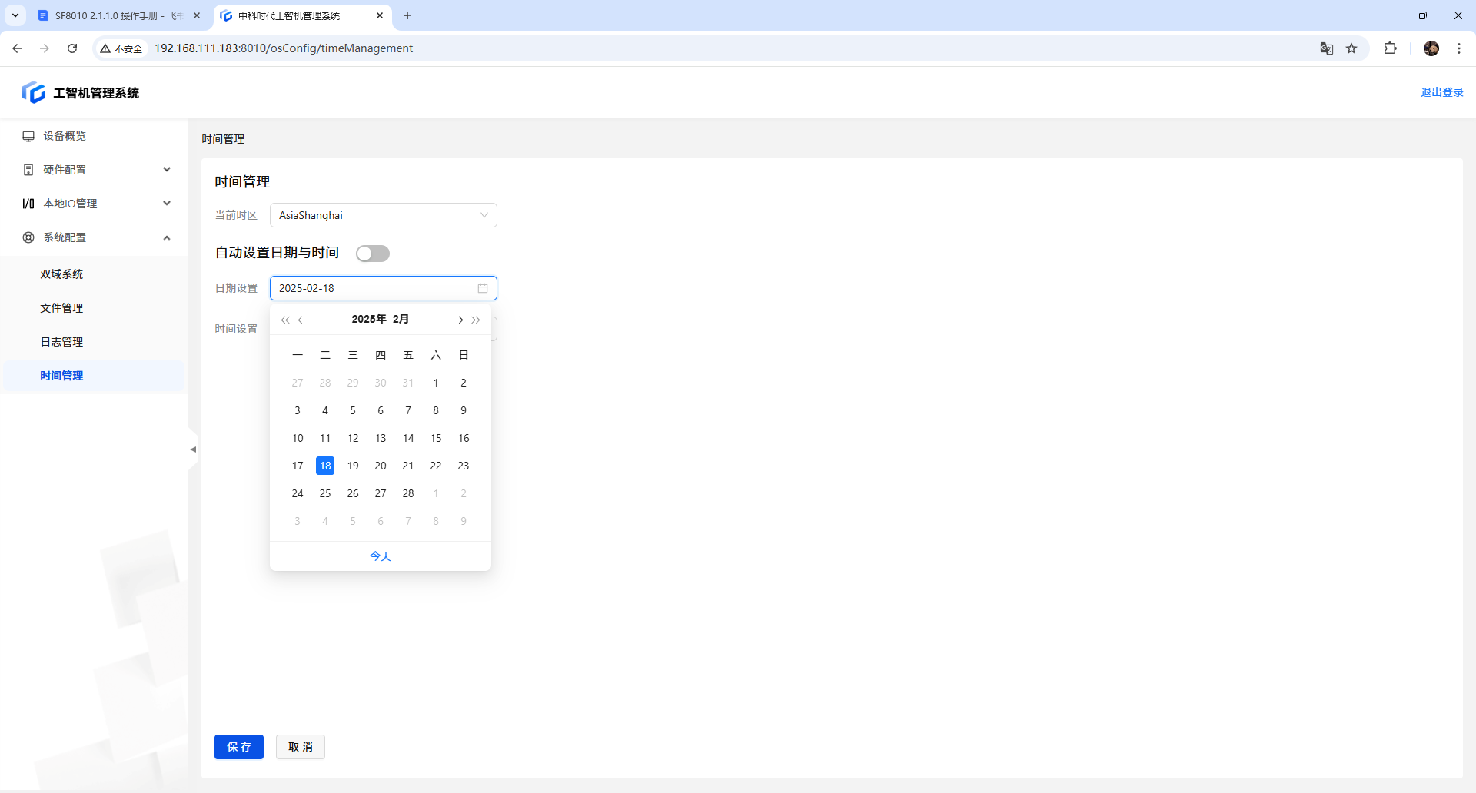Click the browser back arrow
This screenshot has width=1476, height=793.
point(17,48)
